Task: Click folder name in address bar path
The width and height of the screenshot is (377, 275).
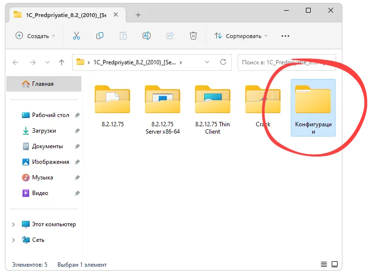Action: pos(134,62)
